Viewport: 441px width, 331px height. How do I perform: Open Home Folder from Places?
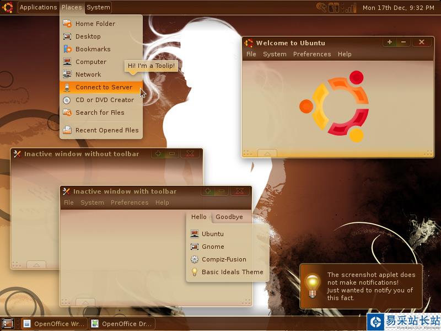pos(101,24)
